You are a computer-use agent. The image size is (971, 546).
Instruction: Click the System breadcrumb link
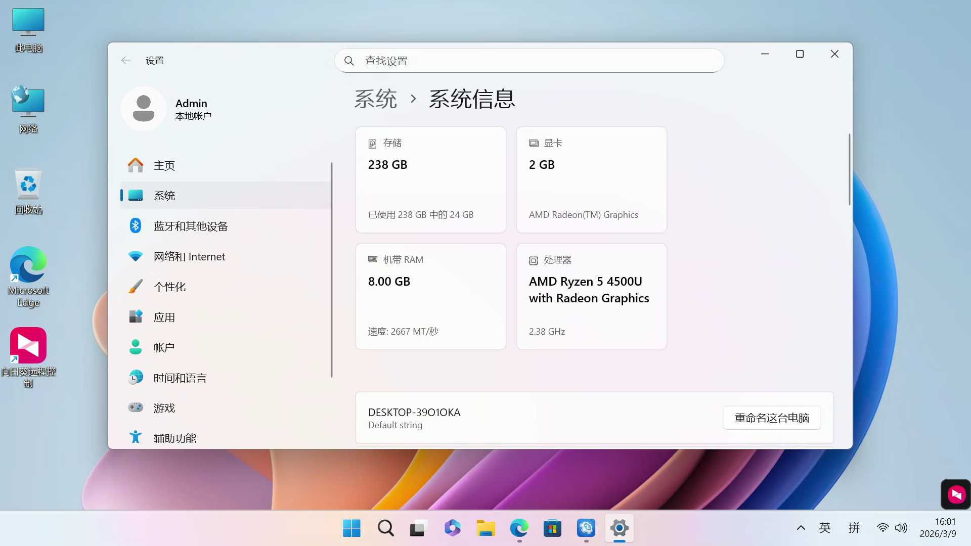coord(375,99)
